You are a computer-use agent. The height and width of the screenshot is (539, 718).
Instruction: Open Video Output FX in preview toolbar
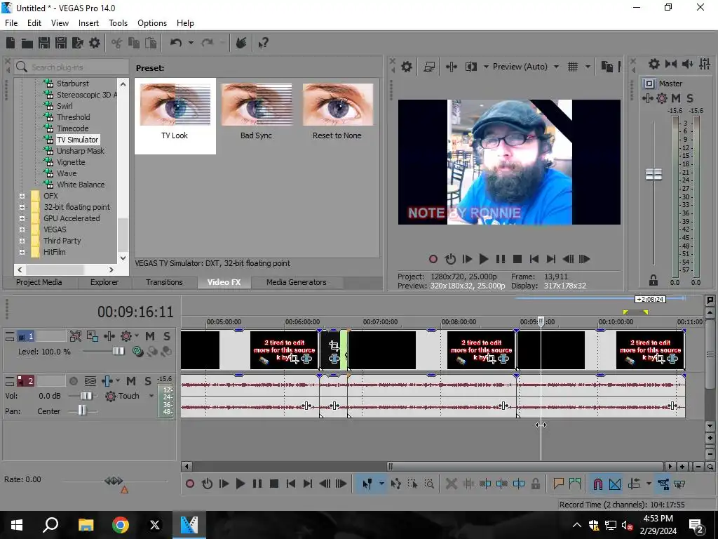point(452,67)
